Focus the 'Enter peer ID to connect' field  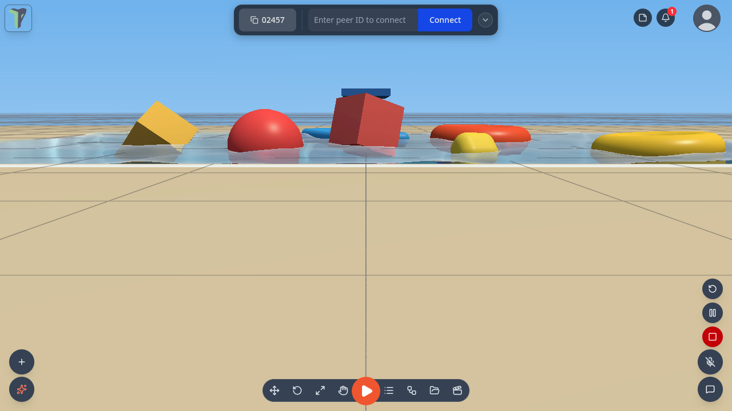click(x=363, y=20)
